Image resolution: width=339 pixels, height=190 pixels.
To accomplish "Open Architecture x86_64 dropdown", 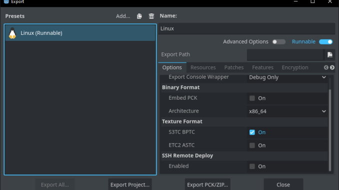I will [x=287, y=111].
